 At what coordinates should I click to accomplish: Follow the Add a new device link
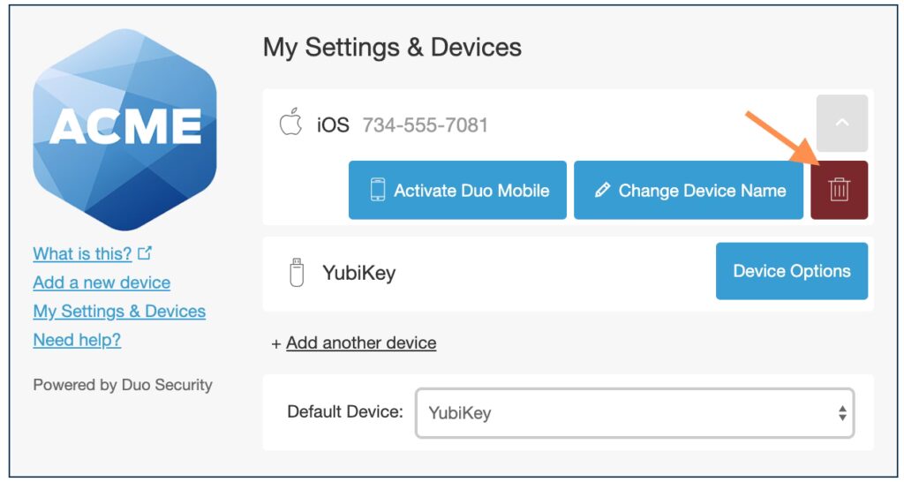pyautogui.click(x=102, y=282)
